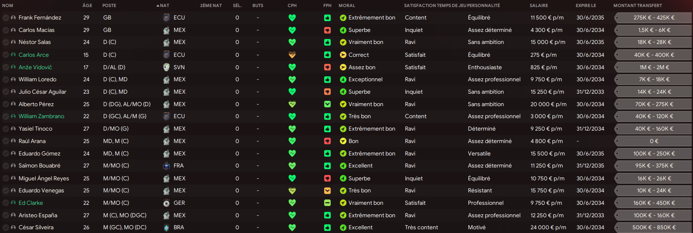The height and width of the screenshot is (233, 693).
Task: Tick the selection circle for Néstor Salas
Action: [x=6, y=42]
